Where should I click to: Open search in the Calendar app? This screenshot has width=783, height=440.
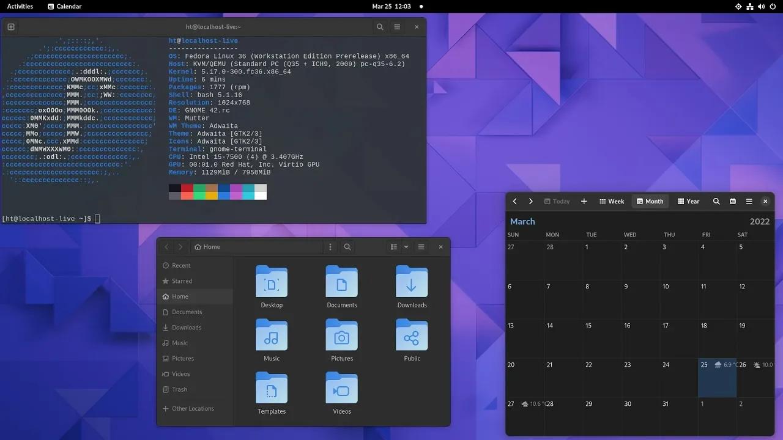(716, 201)
